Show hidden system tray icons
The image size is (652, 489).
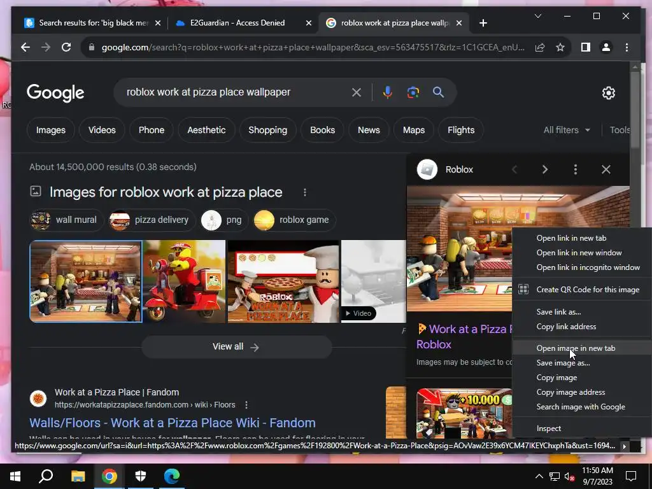pyautogui.click(x=539, y=476)
